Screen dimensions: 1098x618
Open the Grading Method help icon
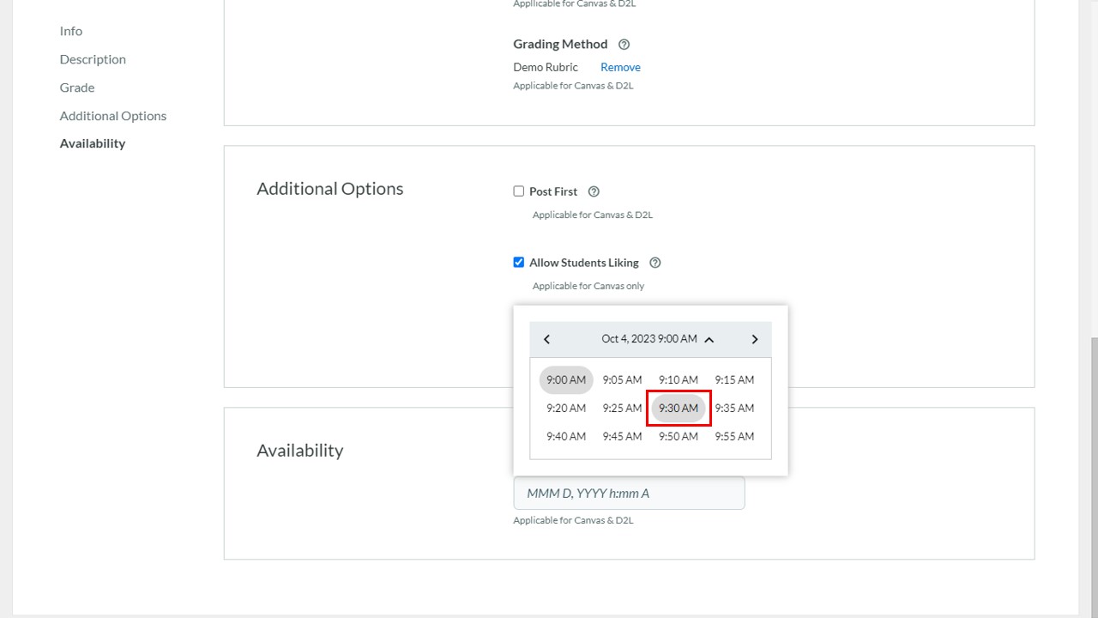(x=624, y=45)
